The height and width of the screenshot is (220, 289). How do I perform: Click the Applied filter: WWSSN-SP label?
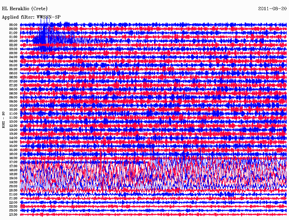(31, 17)
